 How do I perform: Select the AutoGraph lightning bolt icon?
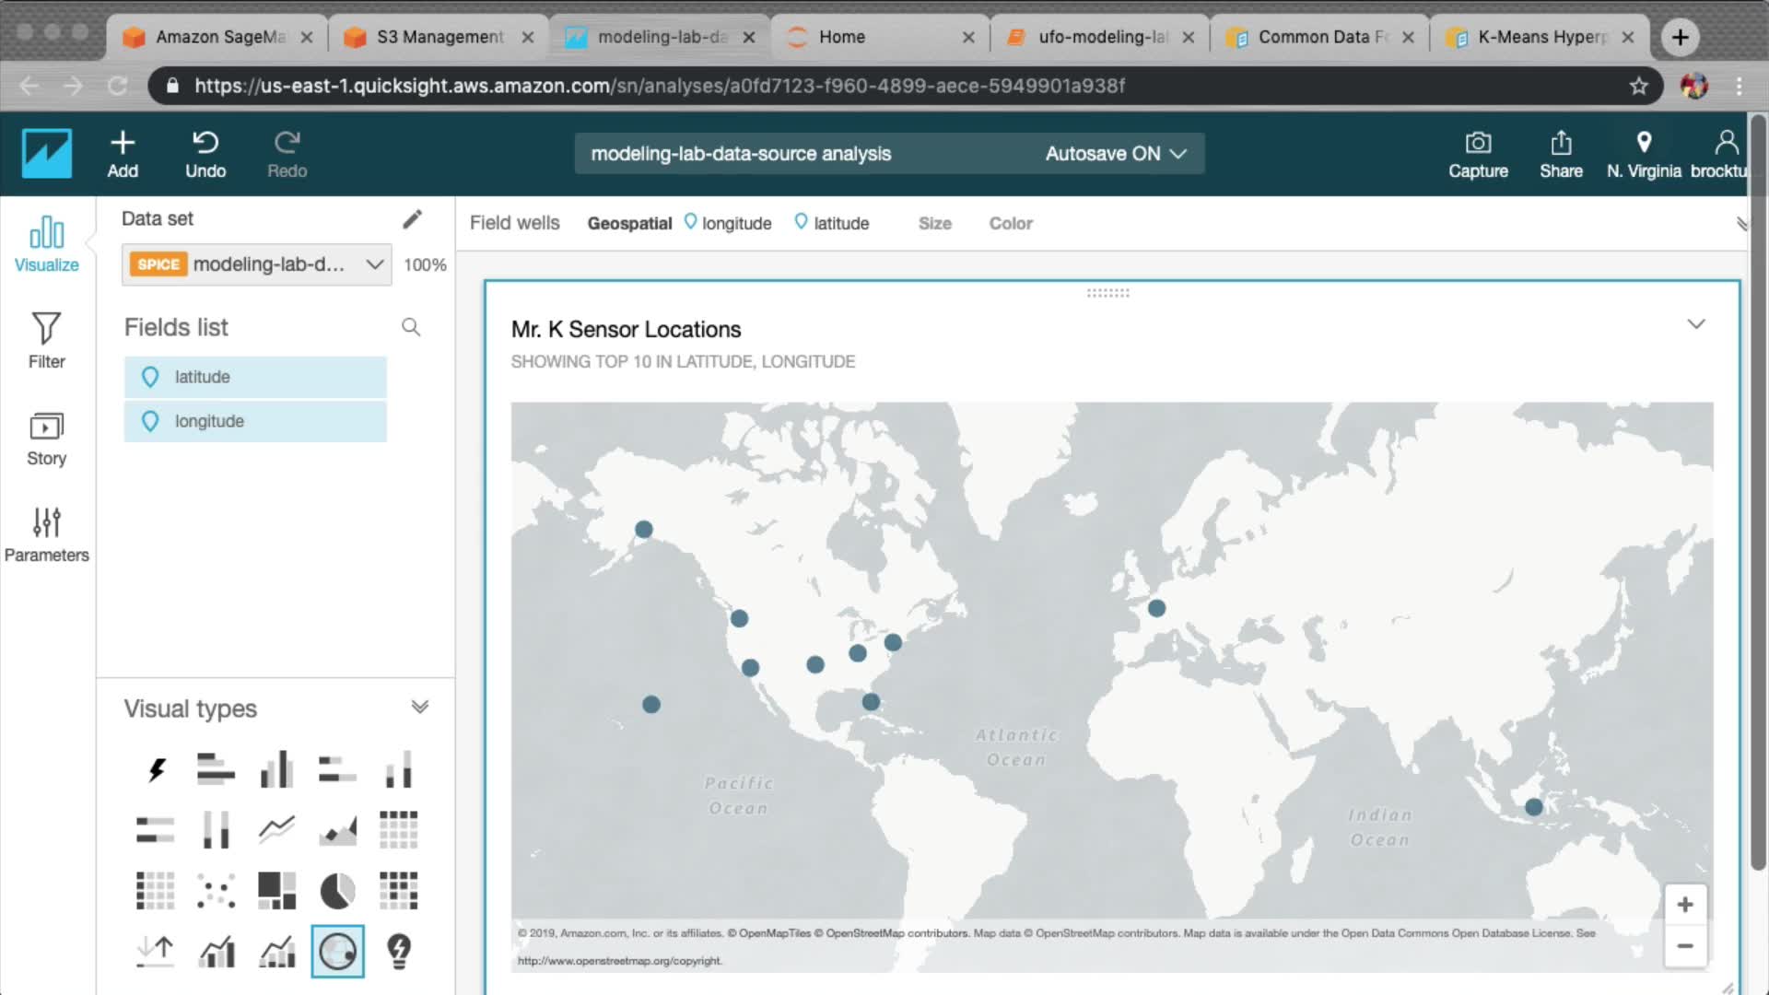click(156, 770)
